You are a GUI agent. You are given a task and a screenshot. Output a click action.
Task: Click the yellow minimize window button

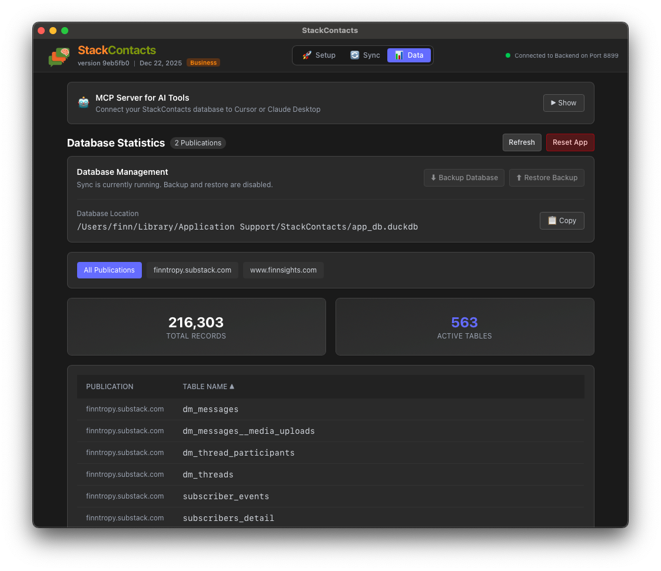coord(53,31)
